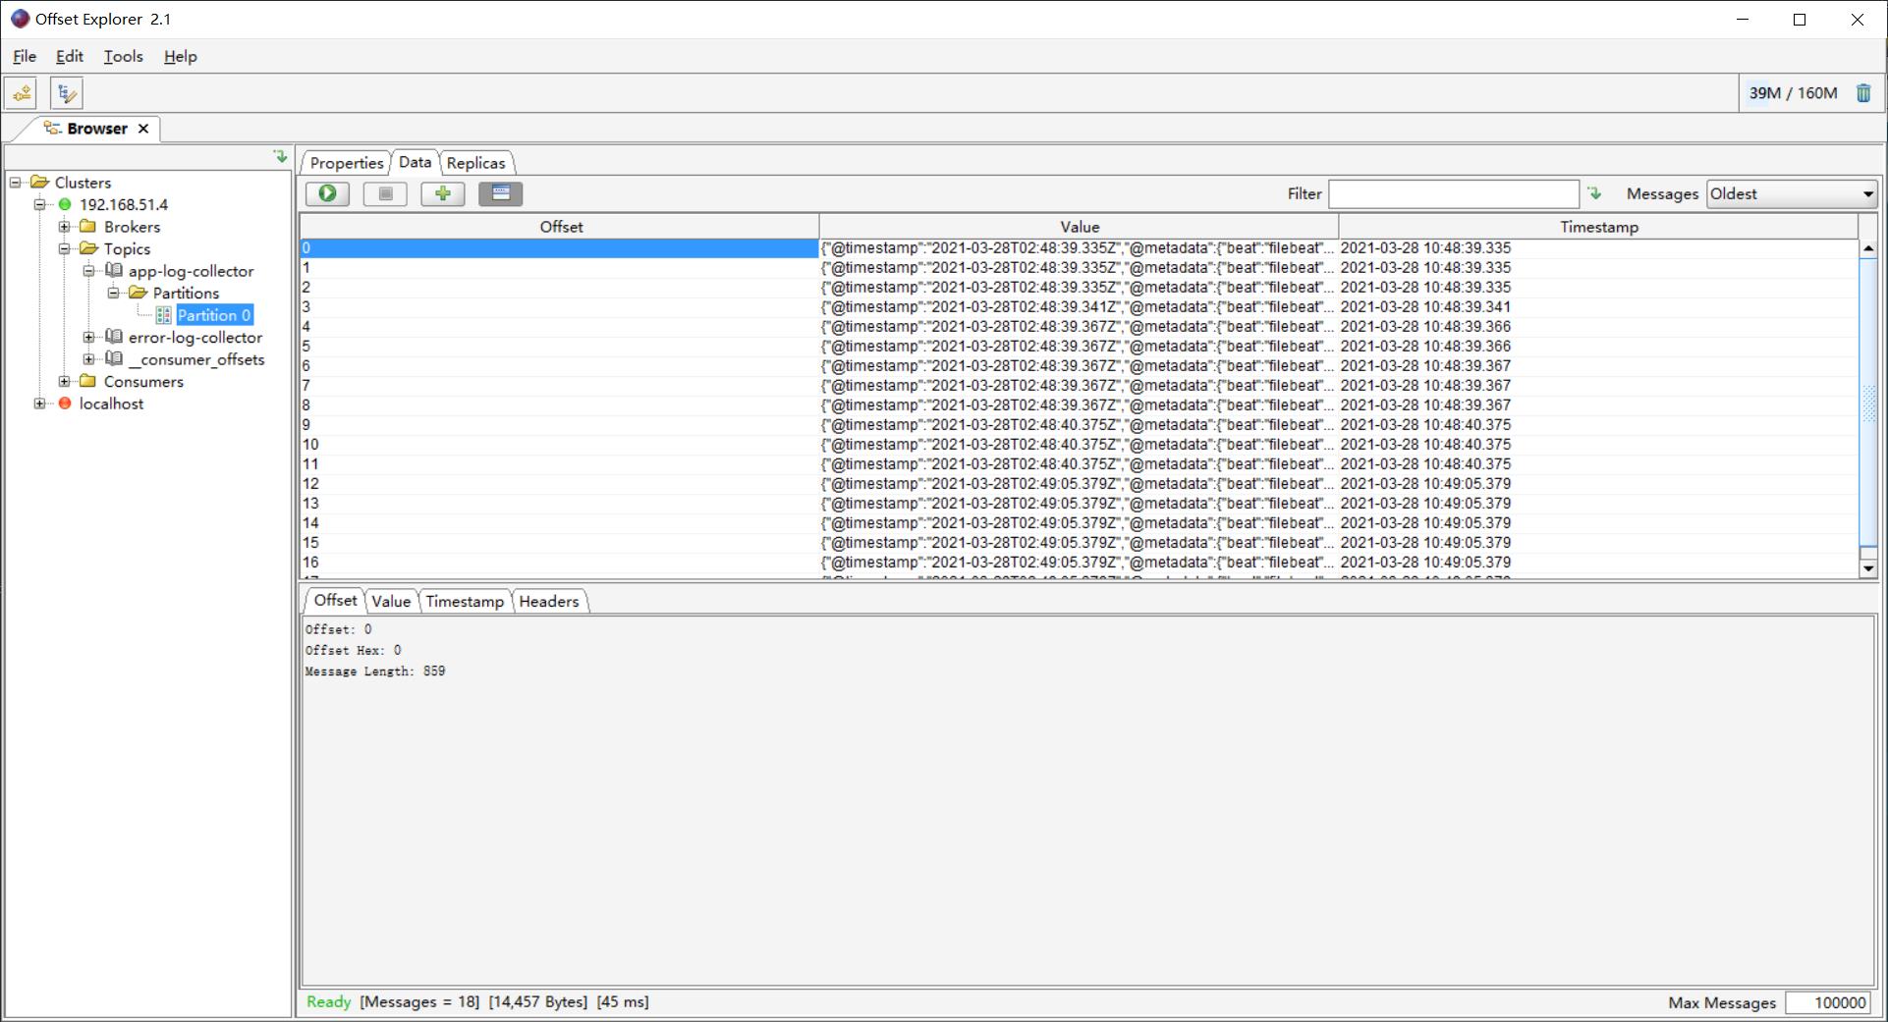Click the table scrollbar up arrow
1888x1022 pixels.
(x=1868, y=248)
